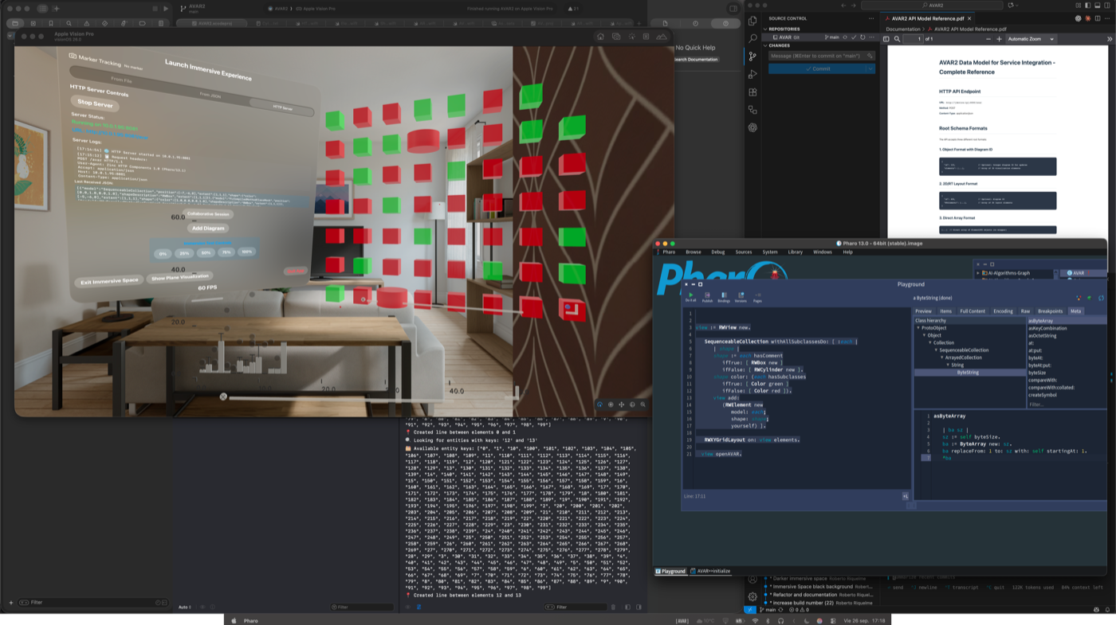This screenshot has height=625, width=1116.
Task: Open the Explorer view in VS Code
Action: (753, 21)
